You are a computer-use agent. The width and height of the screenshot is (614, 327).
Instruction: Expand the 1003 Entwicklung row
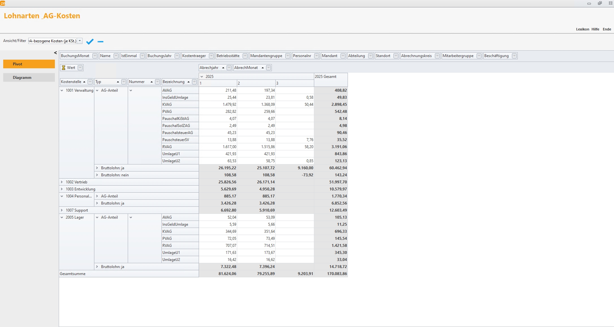click(62, 189)
